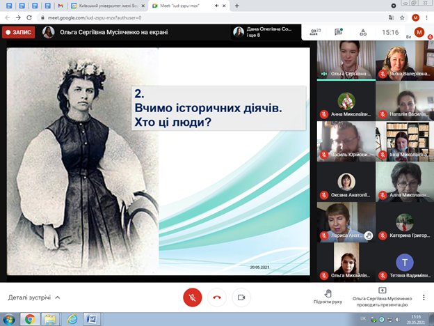Screen dimensions: 434x326
Task: Hang up the call
Action: (217, 297)
